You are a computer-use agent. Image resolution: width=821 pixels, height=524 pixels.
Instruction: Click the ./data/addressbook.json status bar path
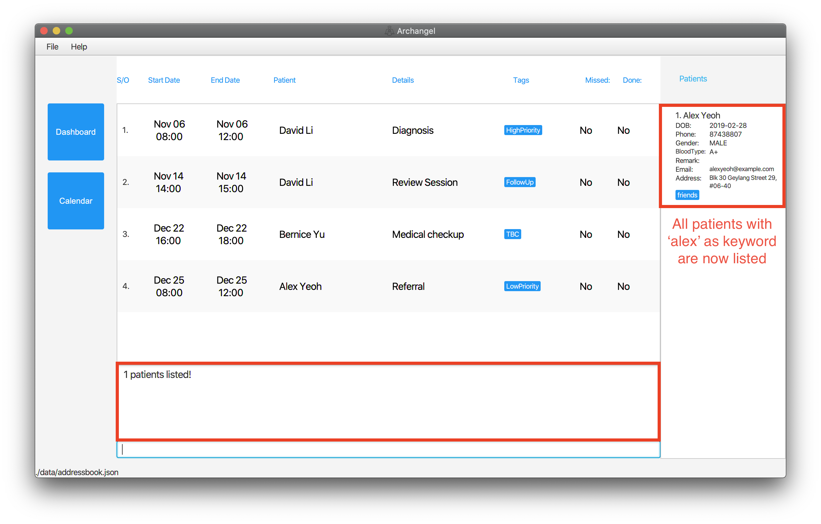tap(77, 472)
